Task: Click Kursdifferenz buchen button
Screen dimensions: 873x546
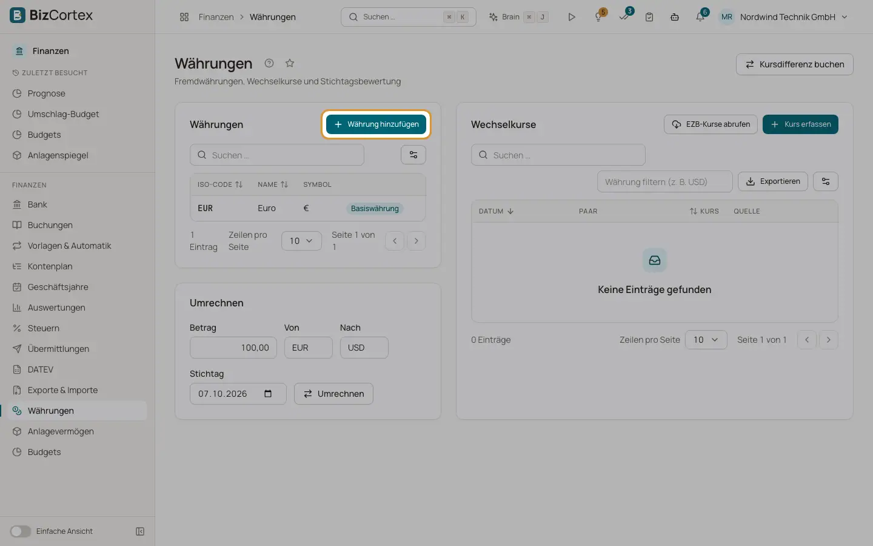Action: click(794, 64)
